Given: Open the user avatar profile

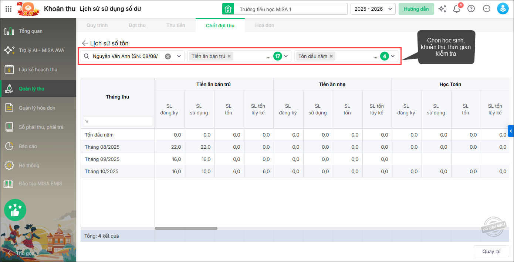Looking at the screenshot, I should point(503,9).
